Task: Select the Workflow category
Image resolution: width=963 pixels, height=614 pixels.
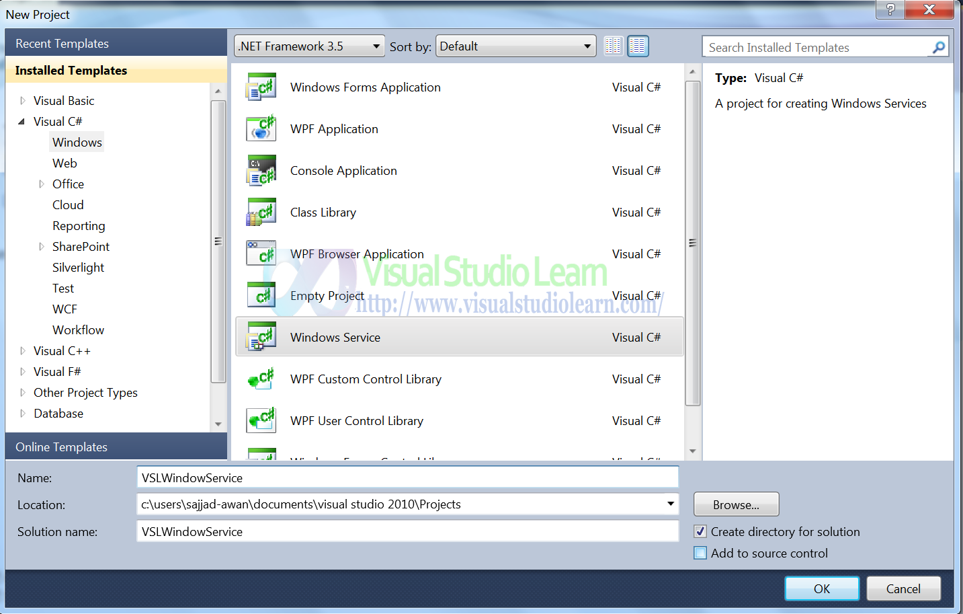Action: point(78,330)
